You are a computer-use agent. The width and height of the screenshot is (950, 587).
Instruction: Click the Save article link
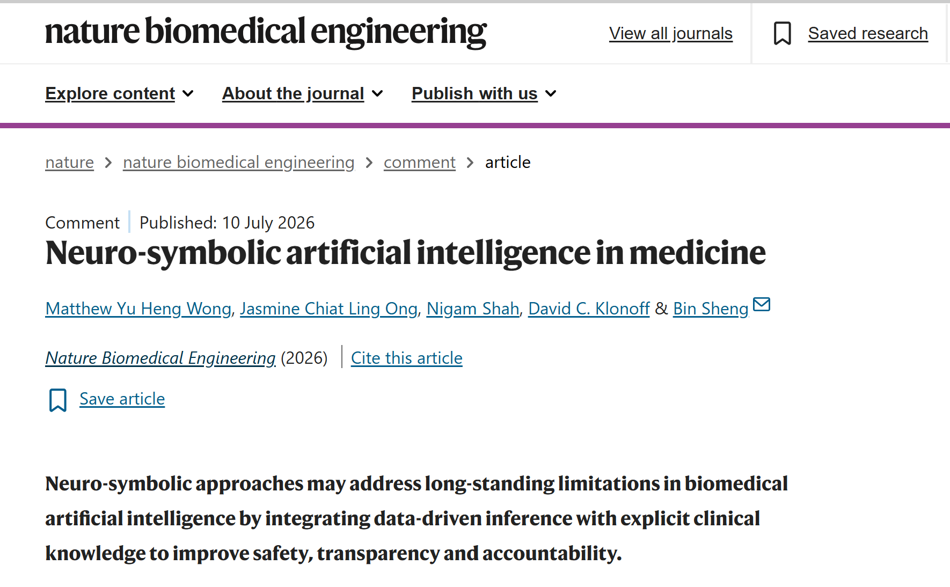122,399
